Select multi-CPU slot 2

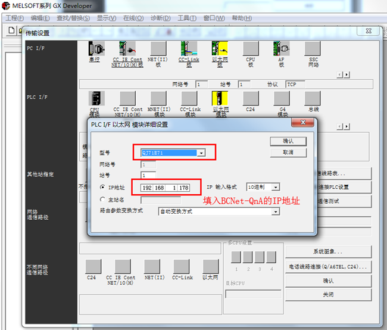248,257
